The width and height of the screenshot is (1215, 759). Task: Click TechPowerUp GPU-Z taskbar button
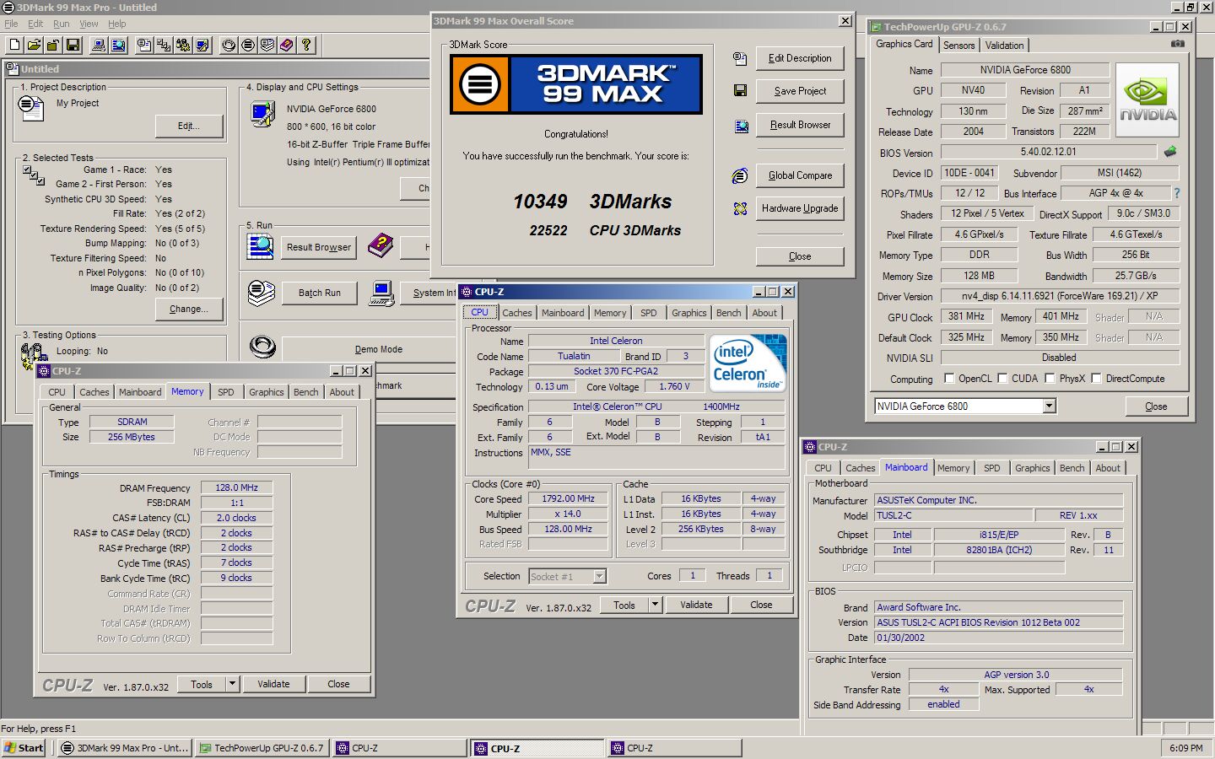[262, 748]
